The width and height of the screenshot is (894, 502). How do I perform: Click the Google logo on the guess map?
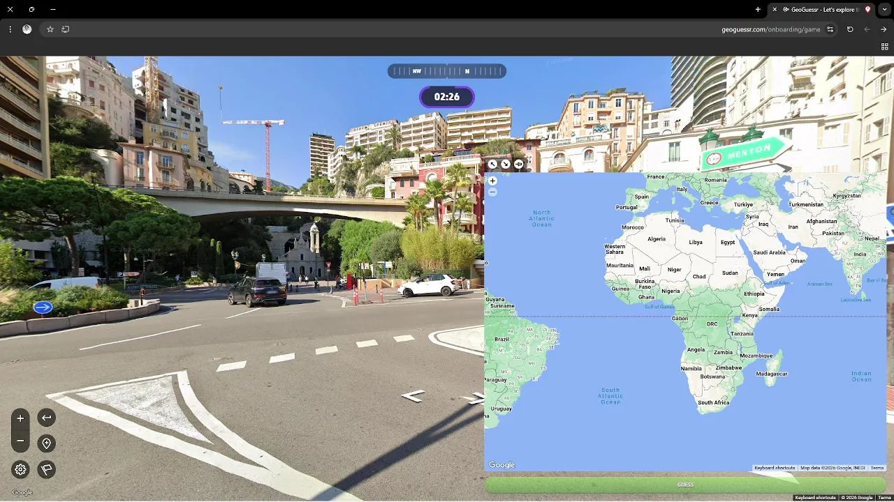tap(501, 465)
